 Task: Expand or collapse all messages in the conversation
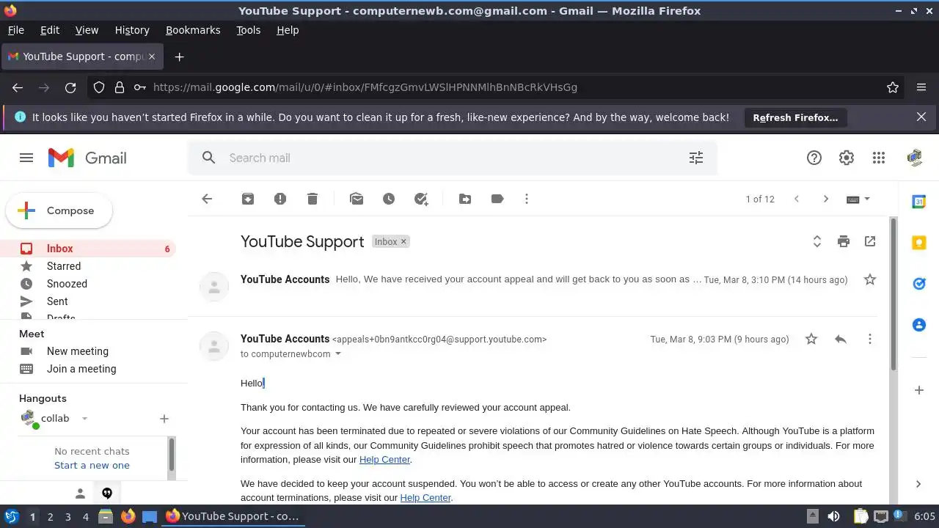tap(817, 241)
